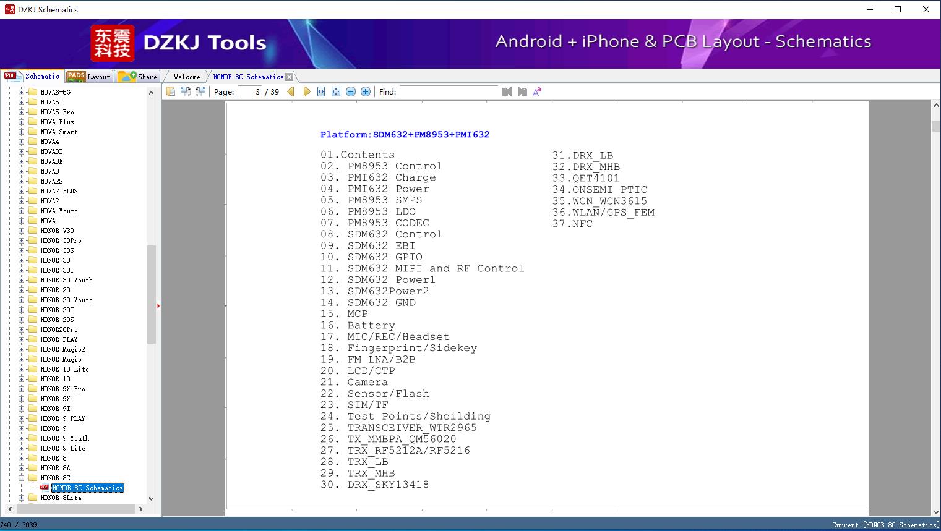Select the HONOR 8C Schematics document tab
The height and width of the screenshot is (531, 941).
coord(248,77)
